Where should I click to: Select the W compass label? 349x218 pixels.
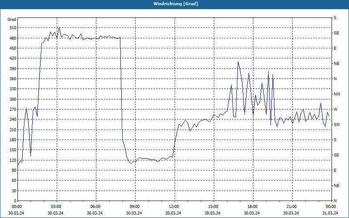click(x=335, y=109)
